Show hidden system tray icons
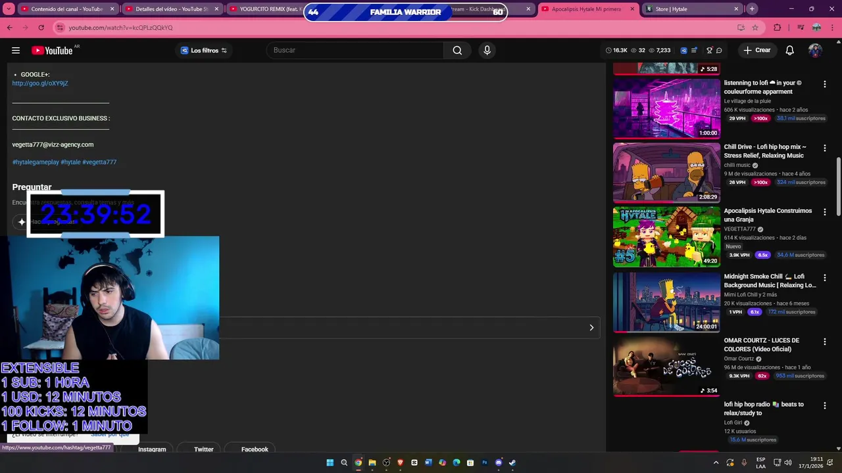The height and width of the screenshot is (473, 842). tap(716, 462)
